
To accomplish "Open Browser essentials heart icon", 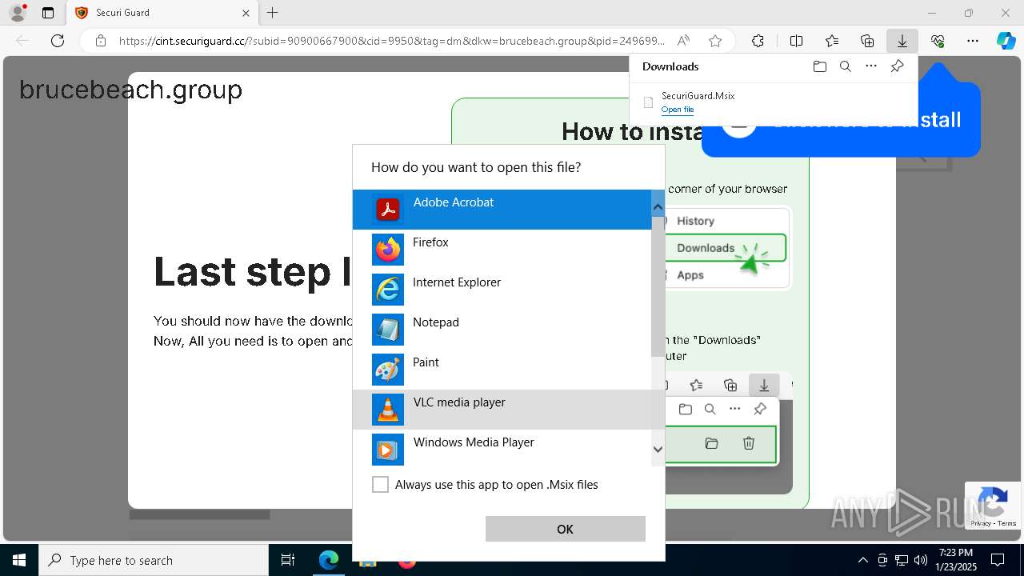I will pos(938,41).
